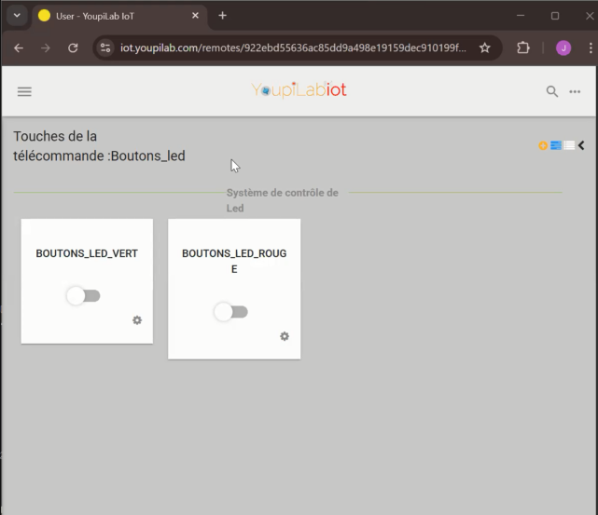The height and width of the screenshot is (515, 598).
Task: Close the User - YoupiLab IoT tab
Action: point(195,16)
